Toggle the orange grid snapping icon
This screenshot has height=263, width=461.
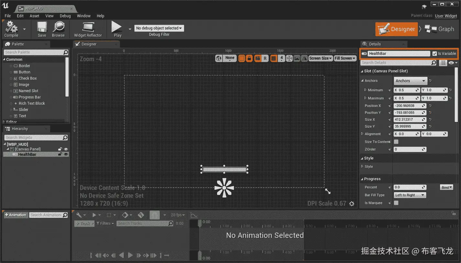pos(274,58)
